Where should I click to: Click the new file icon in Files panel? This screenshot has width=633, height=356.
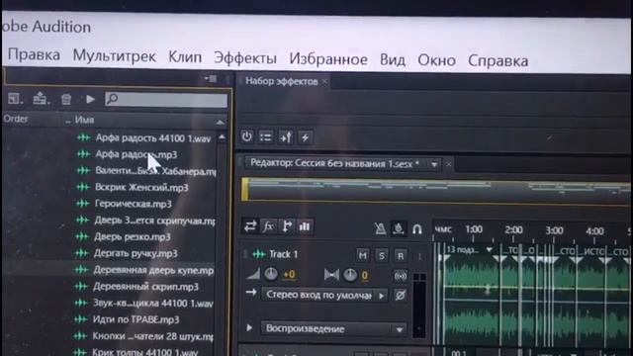16,99
